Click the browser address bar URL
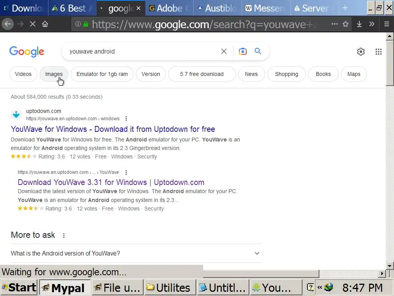394x296 pixels. [204, 24]
